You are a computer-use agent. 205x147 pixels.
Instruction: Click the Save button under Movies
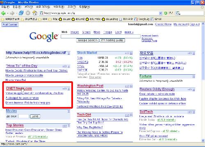click(x=35, y=116)
